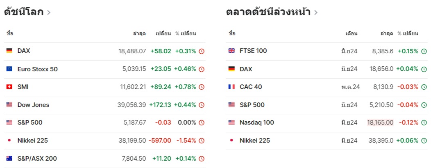Click the Australia flag beside S&P/ASX 200

[9, 159]
